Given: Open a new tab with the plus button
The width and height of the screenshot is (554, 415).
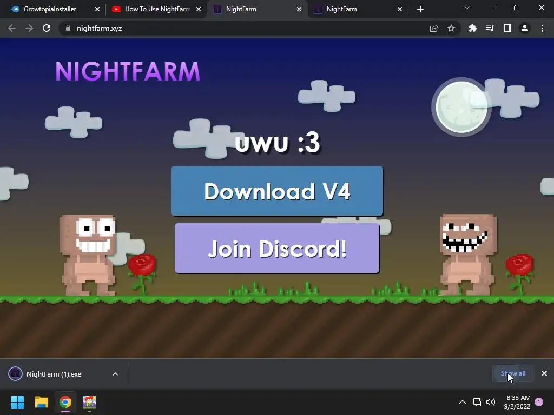Looking at the screenshot, I should [x=420, y=9].
